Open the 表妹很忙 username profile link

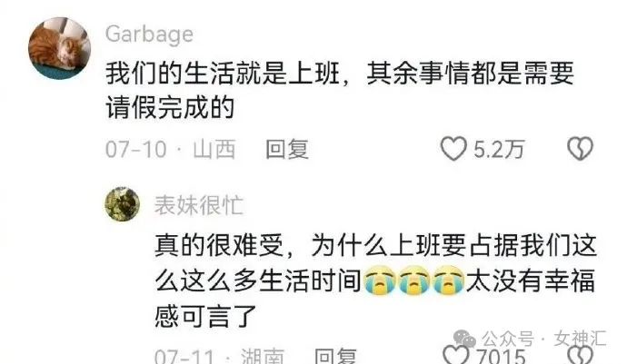pos(199,205)
